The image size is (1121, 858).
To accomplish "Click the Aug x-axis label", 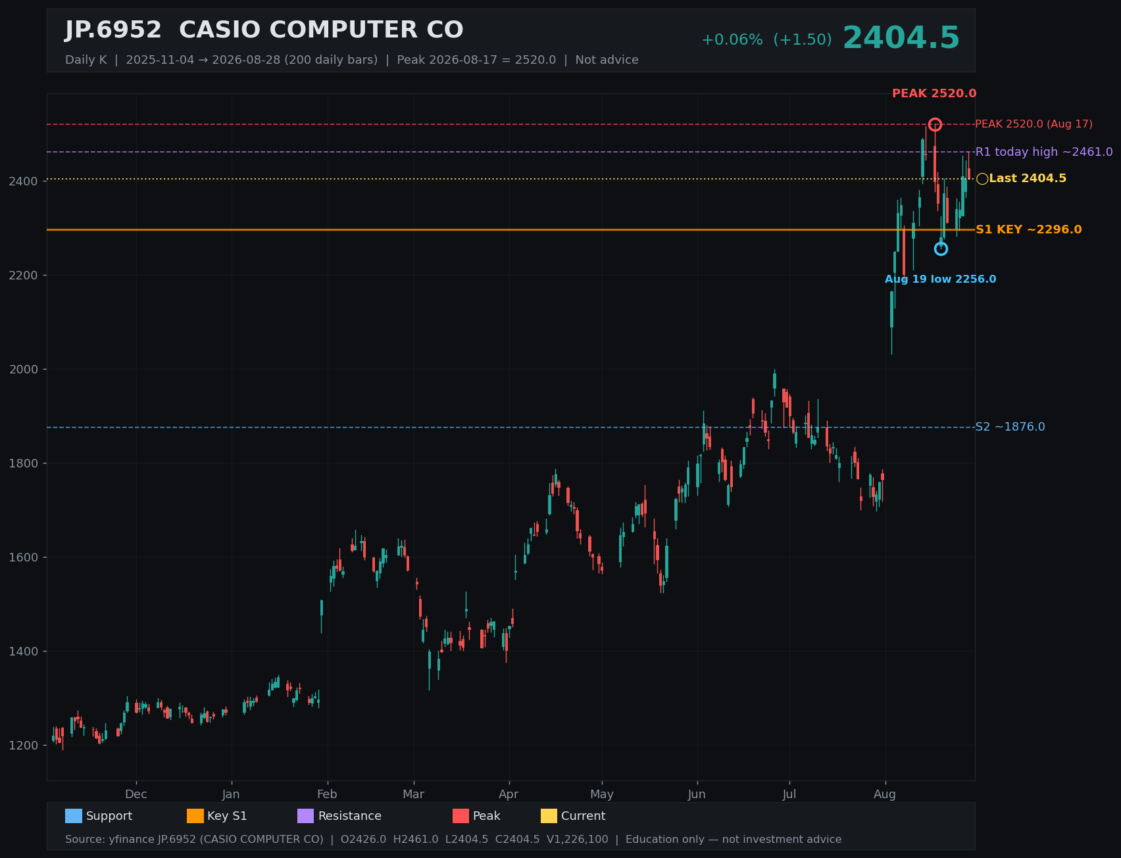I will pos(885,794).
